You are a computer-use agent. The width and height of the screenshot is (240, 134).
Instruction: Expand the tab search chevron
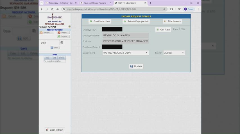pos(42,3)
